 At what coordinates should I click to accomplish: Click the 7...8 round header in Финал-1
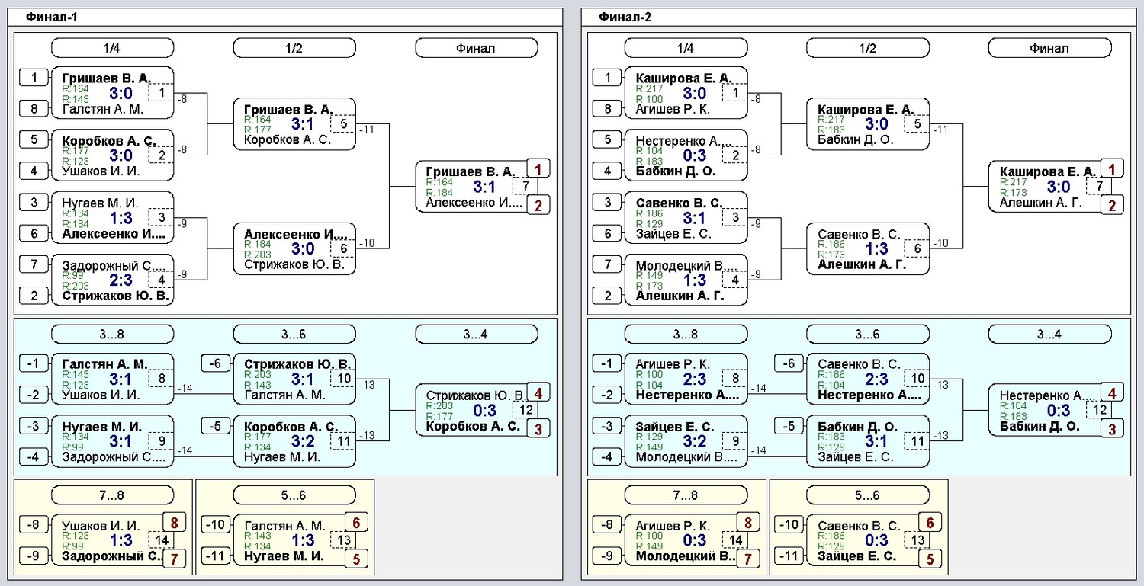pyautogui.click(x=112, y=495)
